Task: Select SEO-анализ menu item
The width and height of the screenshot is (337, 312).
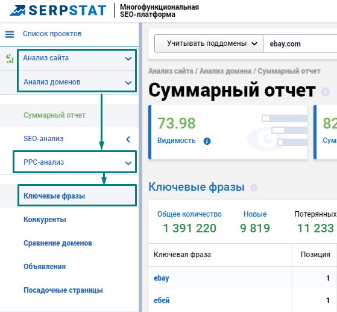Action: click(43, 139)
